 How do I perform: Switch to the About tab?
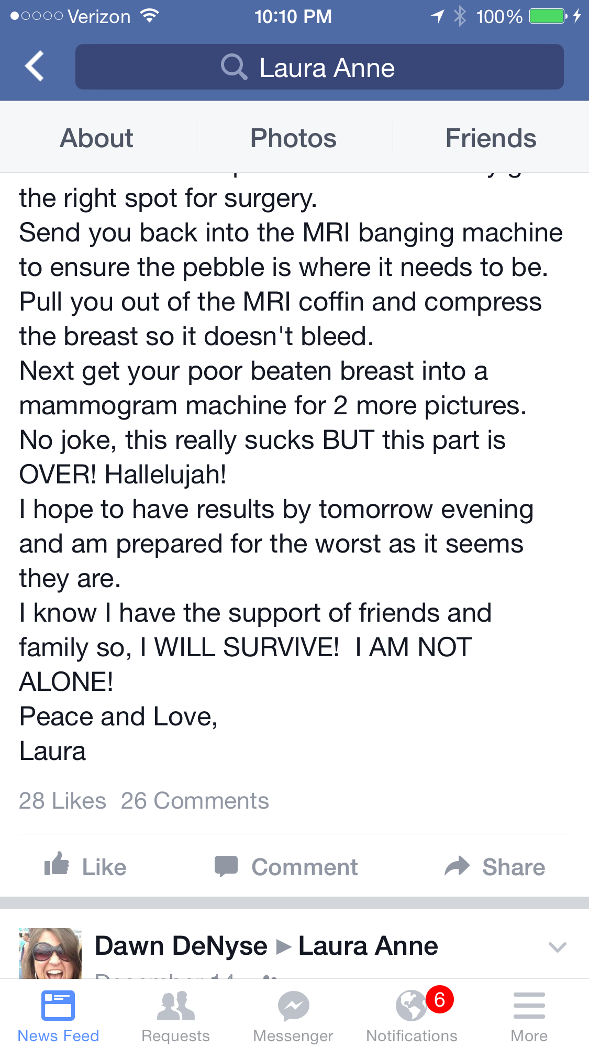click(x=97, y=138)
